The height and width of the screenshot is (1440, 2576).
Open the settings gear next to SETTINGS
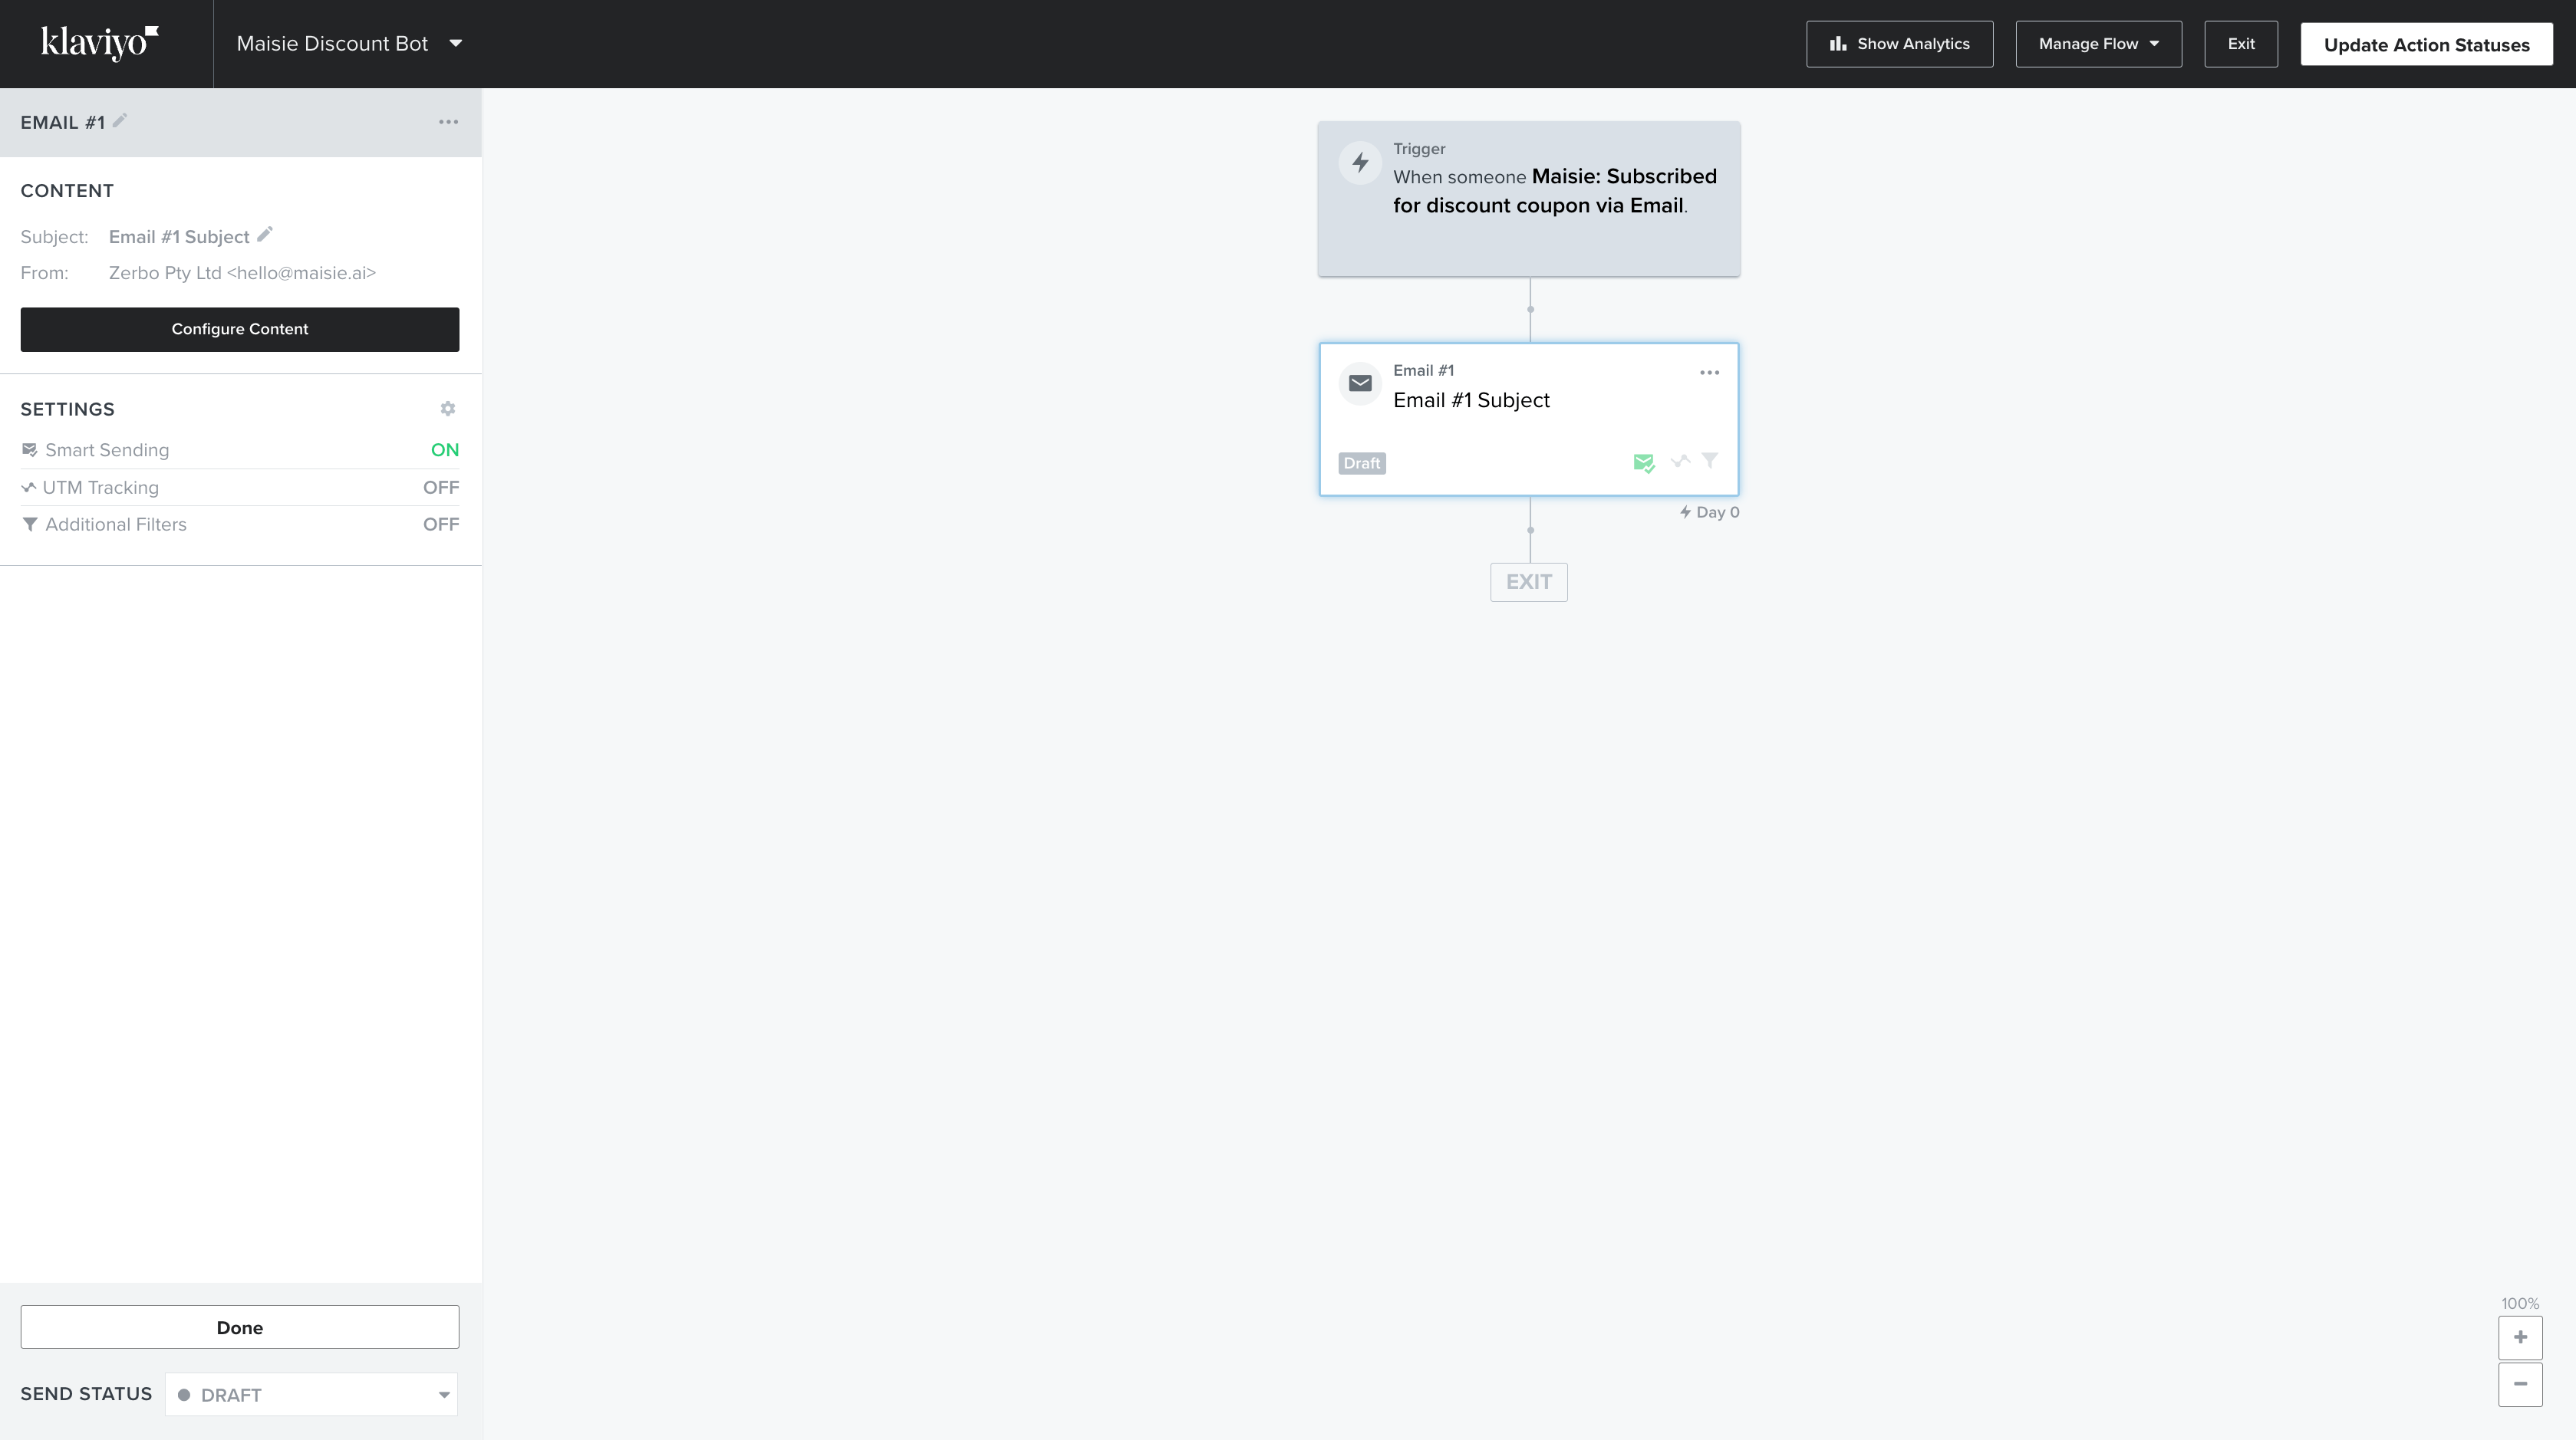[447, 409]
